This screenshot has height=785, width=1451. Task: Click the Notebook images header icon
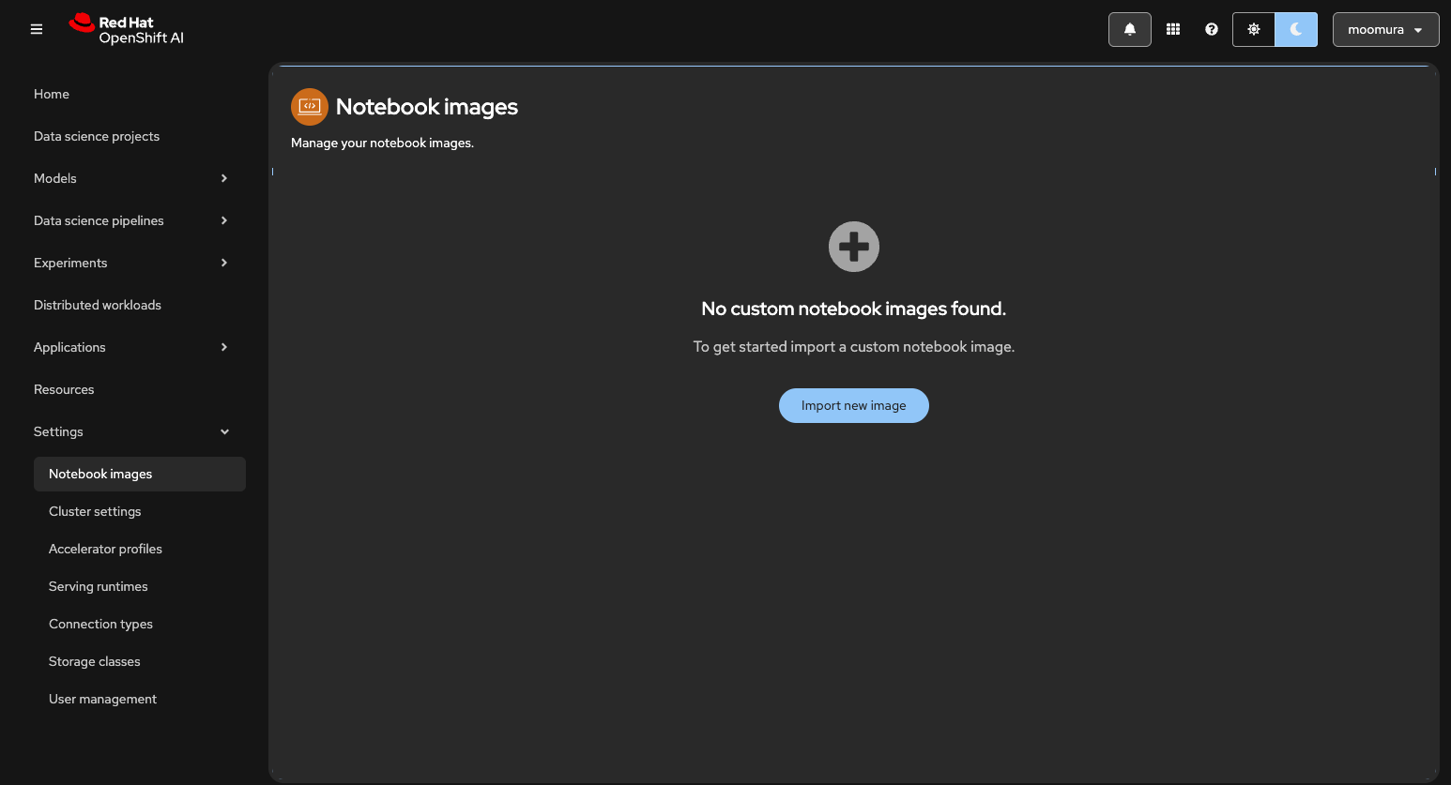(x=310, y=107)
